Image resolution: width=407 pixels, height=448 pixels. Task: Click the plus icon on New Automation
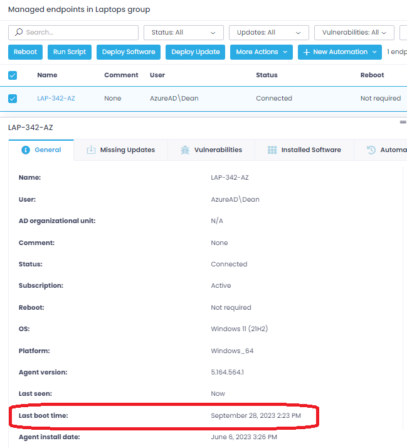(x=307, y=52)
